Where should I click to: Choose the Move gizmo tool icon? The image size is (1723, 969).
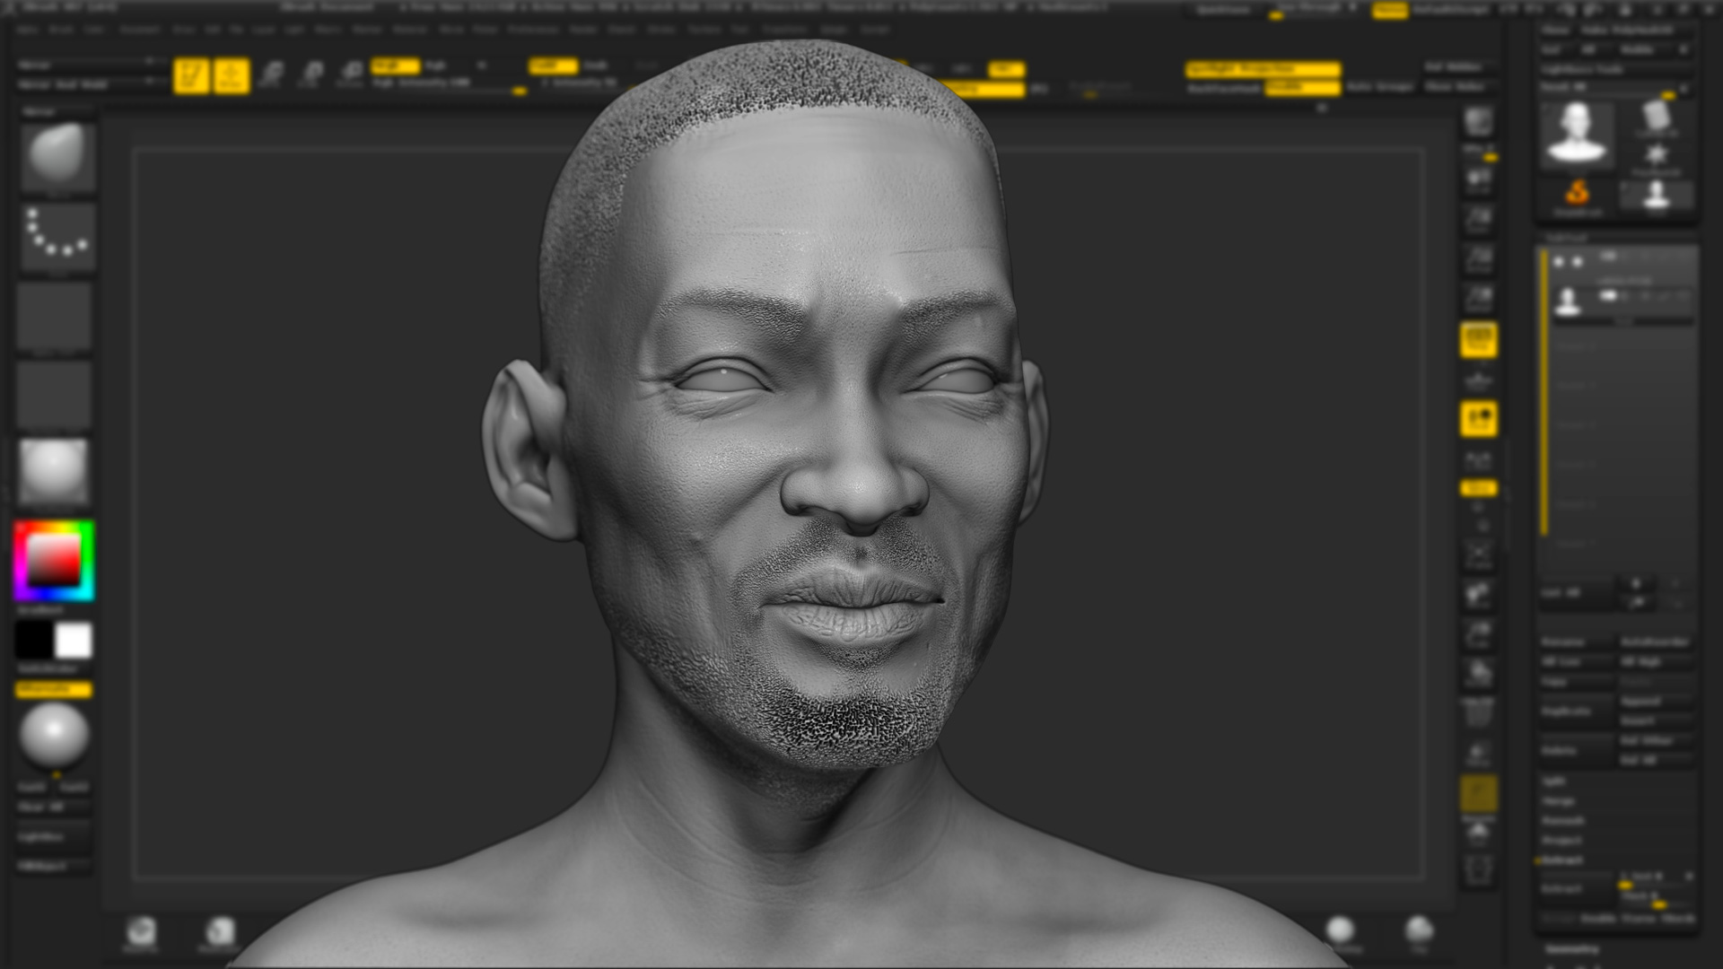click(272, 74)
